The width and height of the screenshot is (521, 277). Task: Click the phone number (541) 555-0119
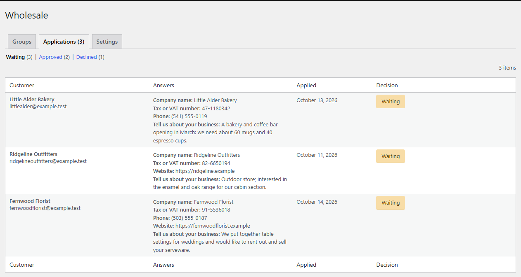(189, 116)
